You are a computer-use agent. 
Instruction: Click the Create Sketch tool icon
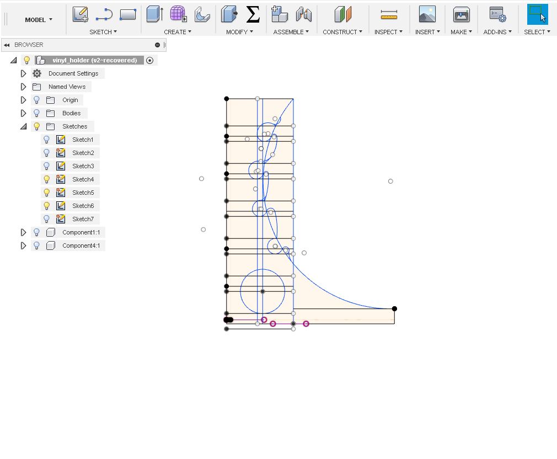pos(81,15)
